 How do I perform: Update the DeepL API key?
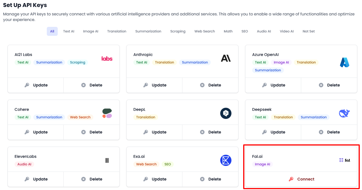click(x=154, y=132)
